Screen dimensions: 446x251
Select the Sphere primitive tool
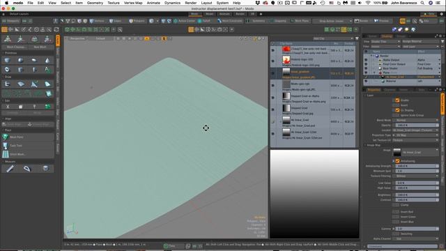(20, 61)
